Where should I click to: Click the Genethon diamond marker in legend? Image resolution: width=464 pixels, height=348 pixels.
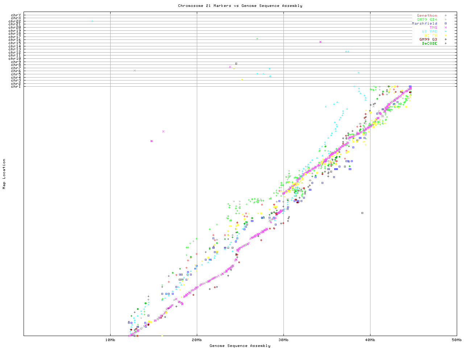coord(446,16)
